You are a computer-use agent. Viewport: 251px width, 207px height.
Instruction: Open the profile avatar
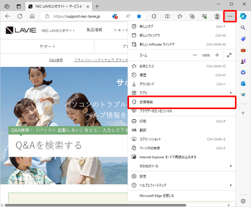point(217,16)
